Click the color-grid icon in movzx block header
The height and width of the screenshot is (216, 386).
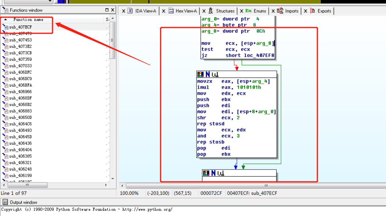tap(200, 74)
